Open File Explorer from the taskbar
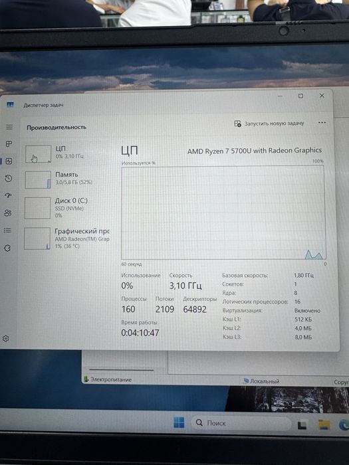This screenshot has width=349, height=465. pos(324,424)
